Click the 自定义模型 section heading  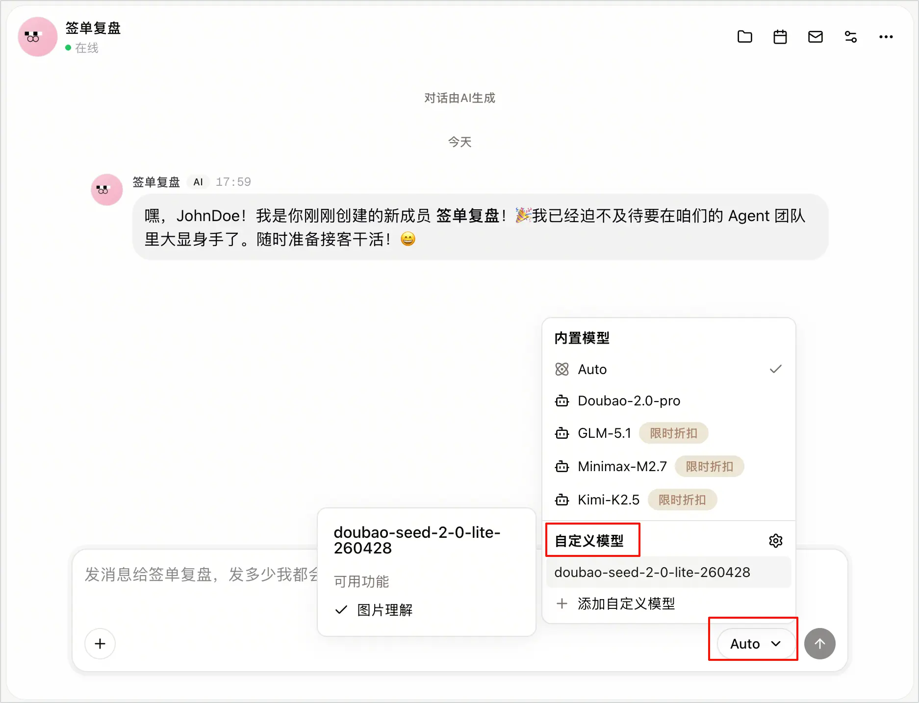pos(589,541)
